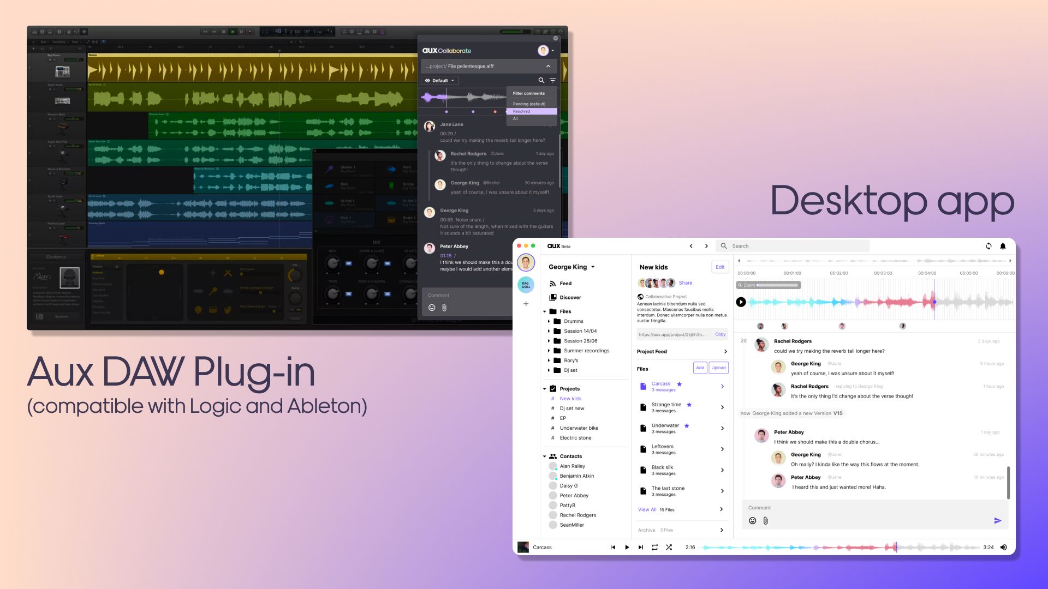1048x589 pixels.
Task: Click the Logic transport play button
Action: pos(233,32)
